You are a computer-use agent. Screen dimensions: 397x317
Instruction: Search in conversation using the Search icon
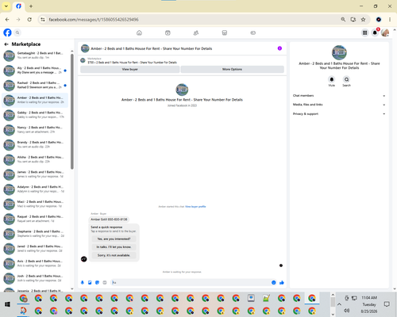346,79
